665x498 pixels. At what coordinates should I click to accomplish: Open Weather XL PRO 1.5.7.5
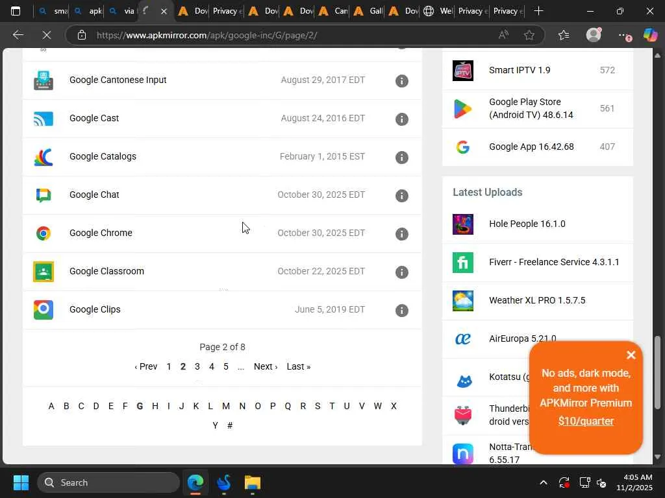pos(537,300)
